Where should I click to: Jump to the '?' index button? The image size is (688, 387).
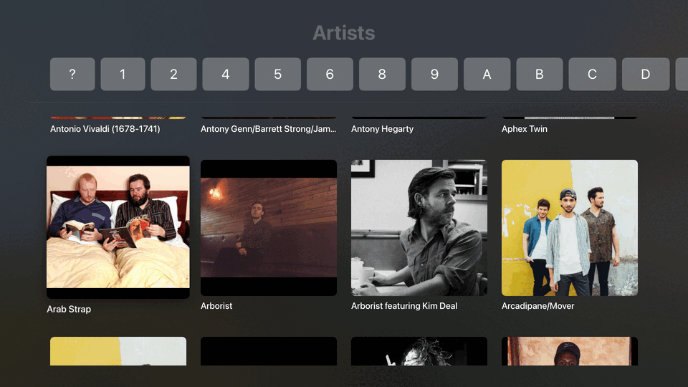pyautogui.click(x=72, y=74)
